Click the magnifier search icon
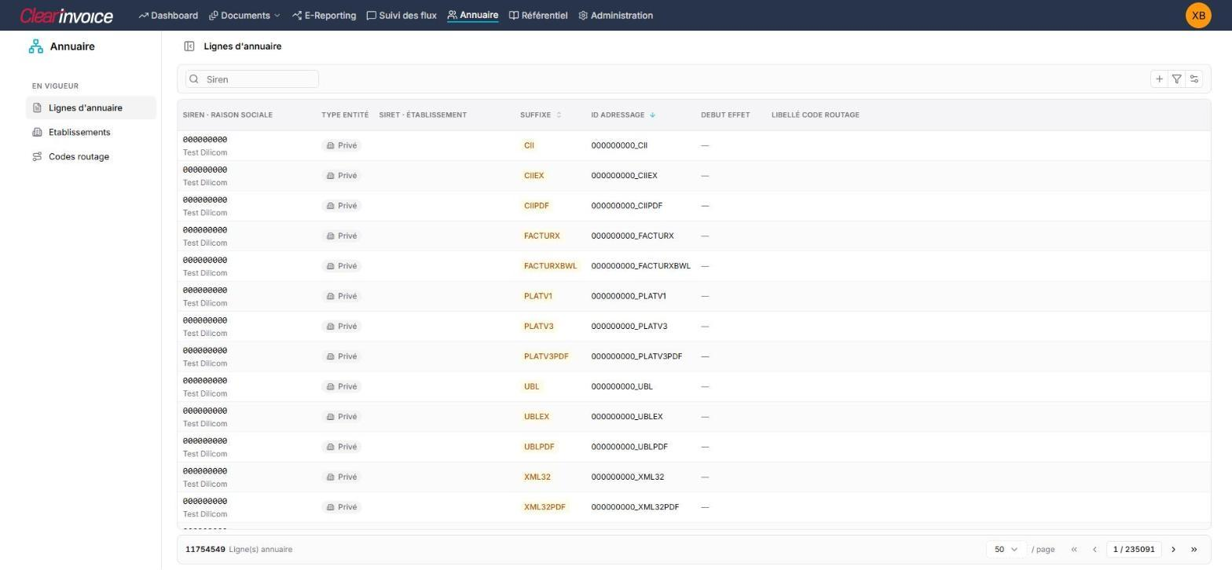 [194, 79]
